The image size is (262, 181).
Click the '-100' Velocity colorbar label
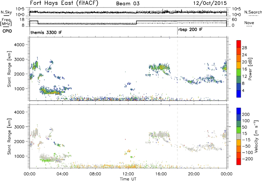click(248, 153)
